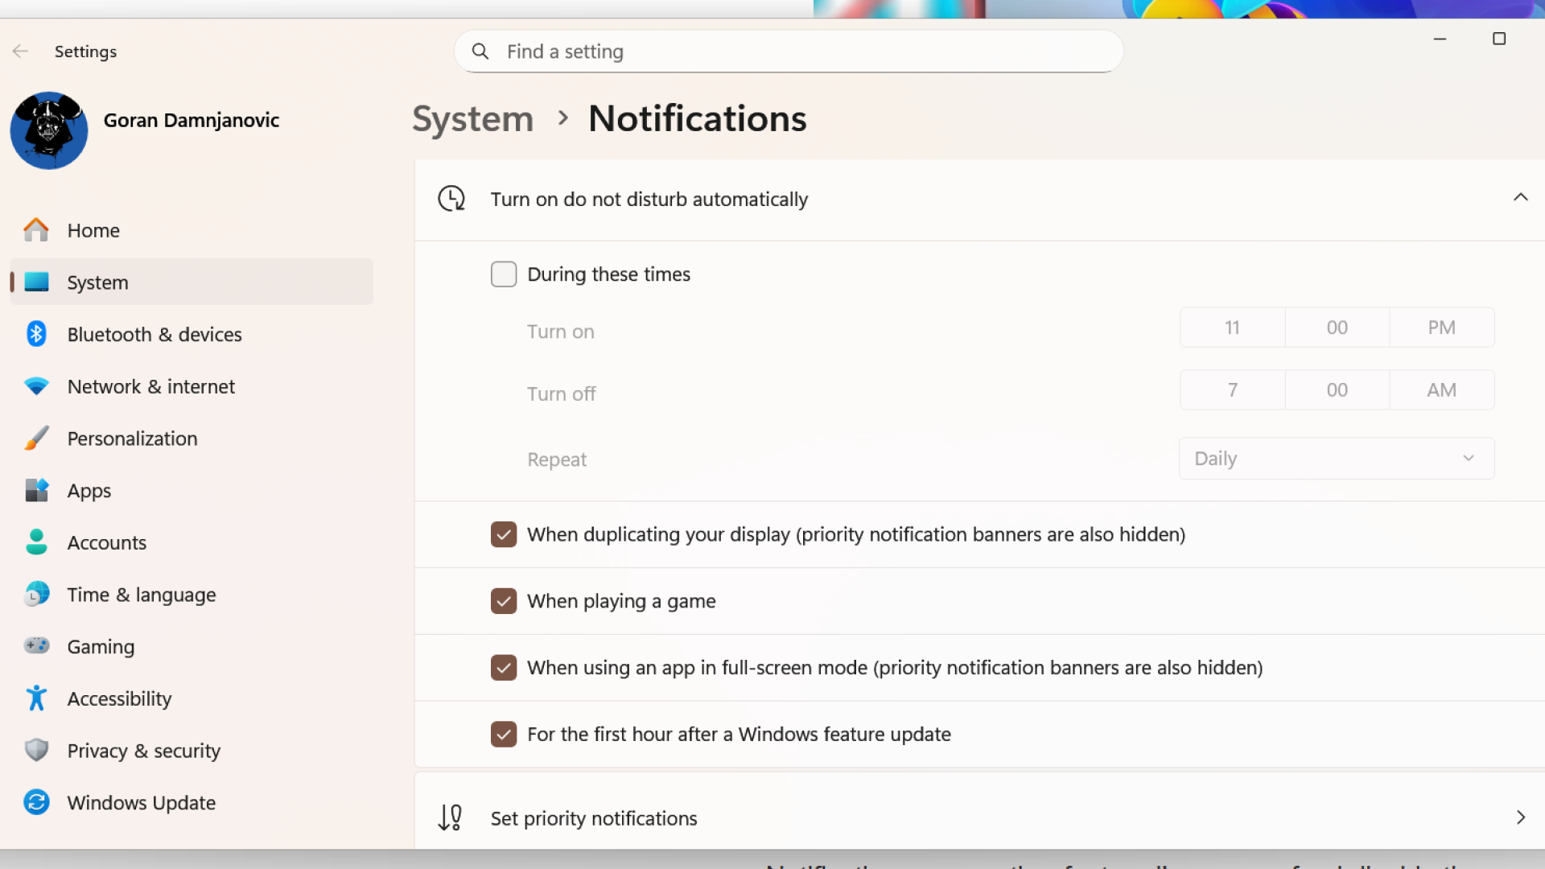Click the Time & language globe icon
Viewport: 1545px width, 869px height.
tap(36, 595)
